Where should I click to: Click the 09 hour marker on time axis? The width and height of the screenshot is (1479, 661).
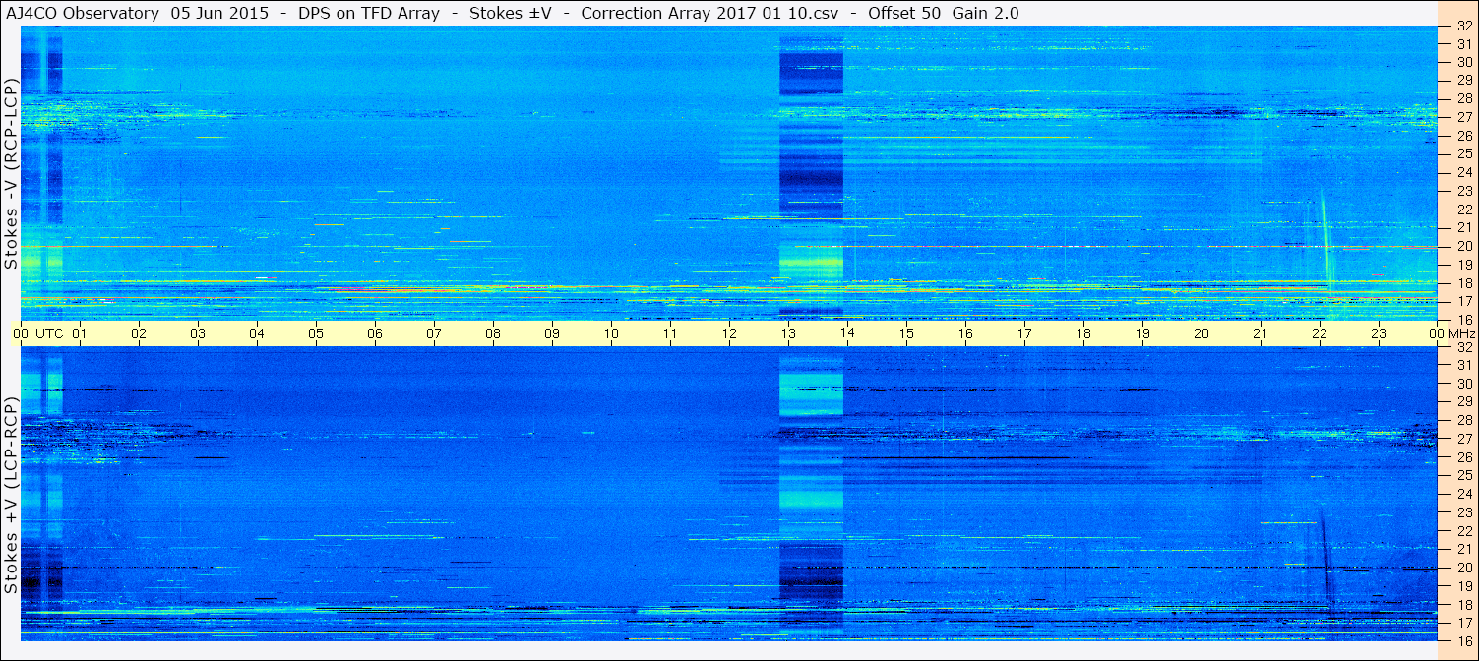click(x=552, y=333)
